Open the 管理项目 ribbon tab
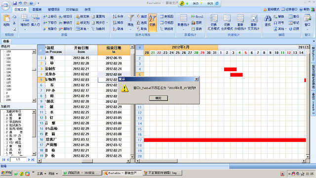316x178 pixels. [54, 9]
